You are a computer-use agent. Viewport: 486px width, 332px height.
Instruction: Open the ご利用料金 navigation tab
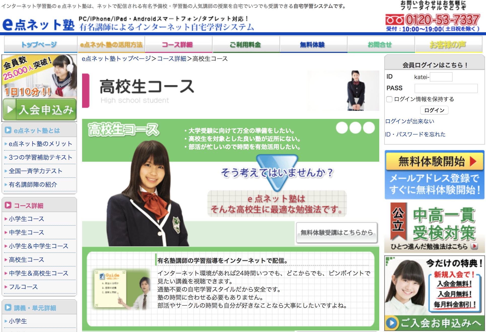tap(246, 45)
